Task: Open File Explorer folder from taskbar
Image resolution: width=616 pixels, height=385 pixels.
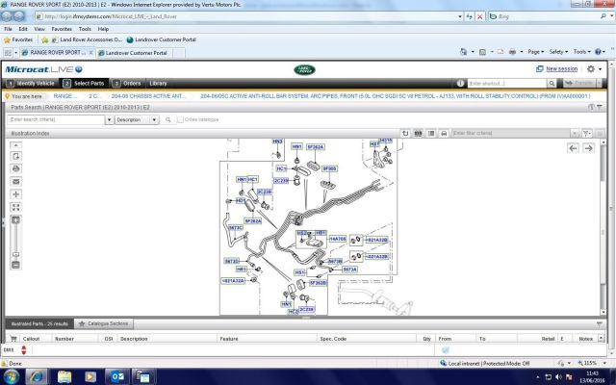Action: [x=64, y=377]
